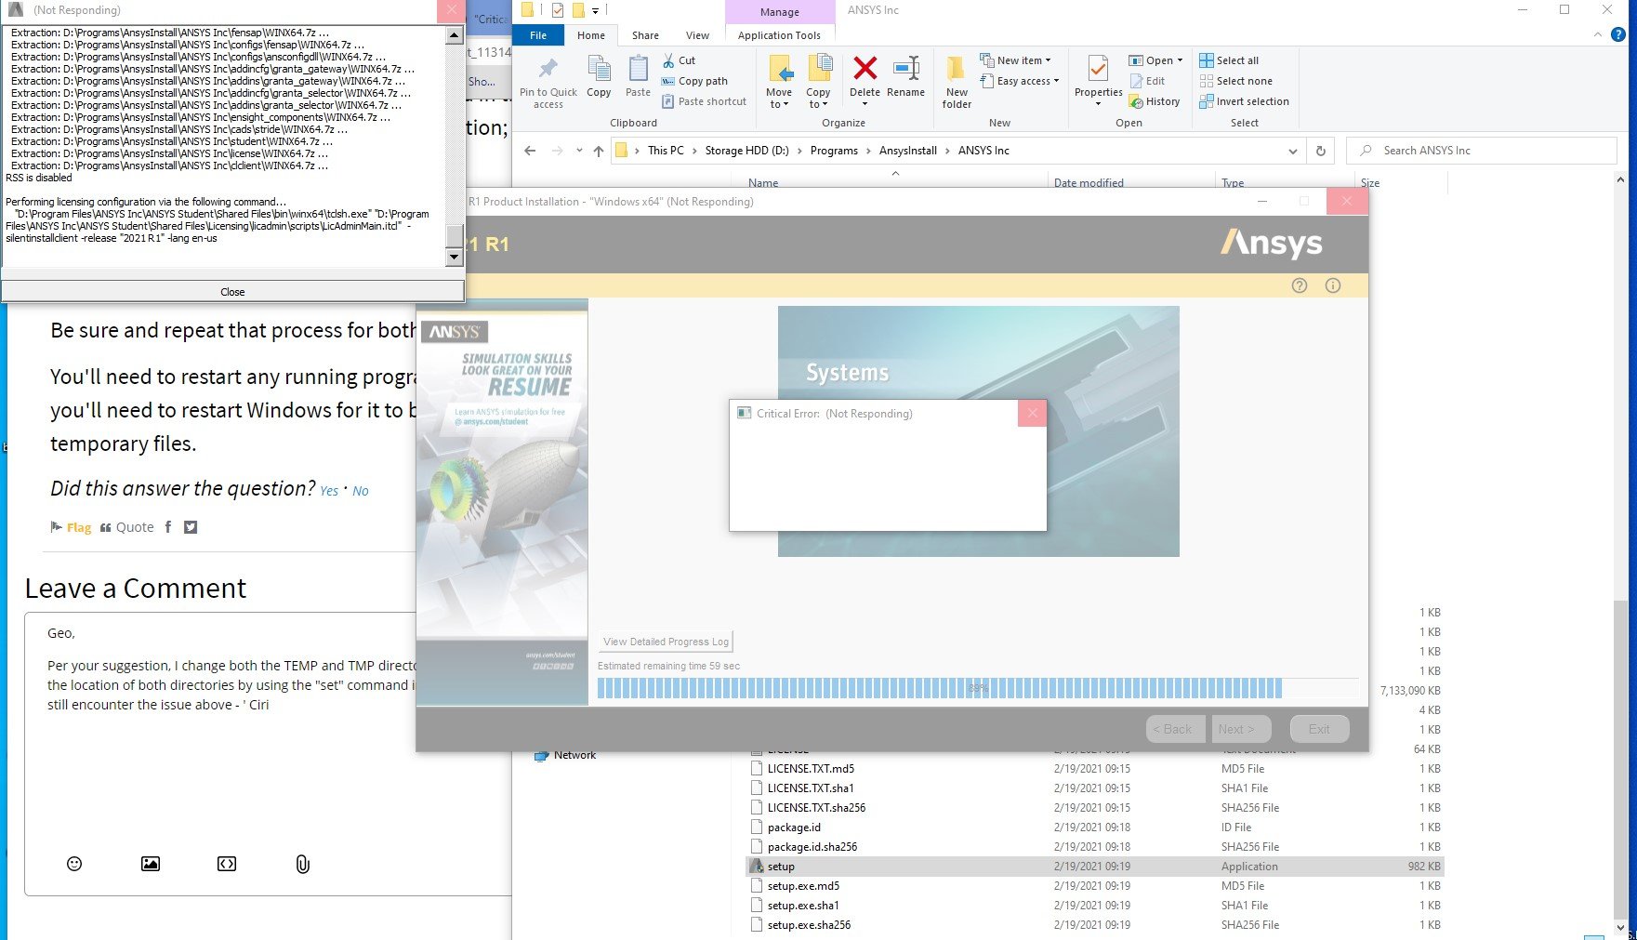Click the info icon in Ansys installer
This screenshot has width=1637, height=940.
[x=1333, y=285]
